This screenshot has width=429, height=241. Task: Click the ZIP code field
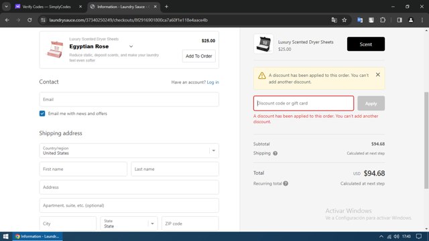coord(190,224)
